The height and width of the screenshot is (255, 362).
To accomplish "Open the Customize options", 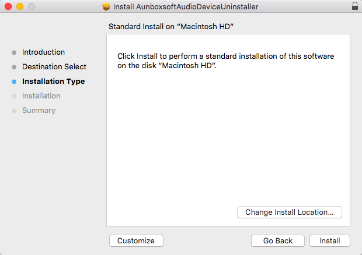I will click(136, 240).
